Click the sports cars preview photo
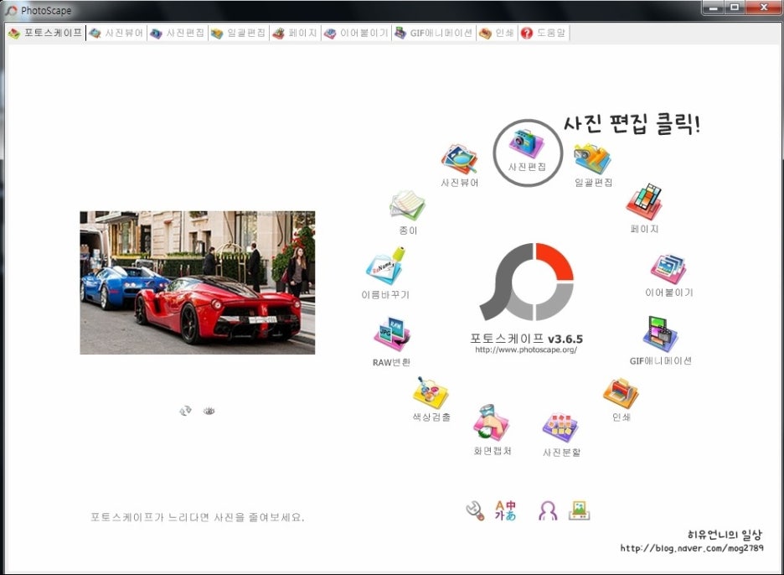784x575 pixels. tap(198, 282)
